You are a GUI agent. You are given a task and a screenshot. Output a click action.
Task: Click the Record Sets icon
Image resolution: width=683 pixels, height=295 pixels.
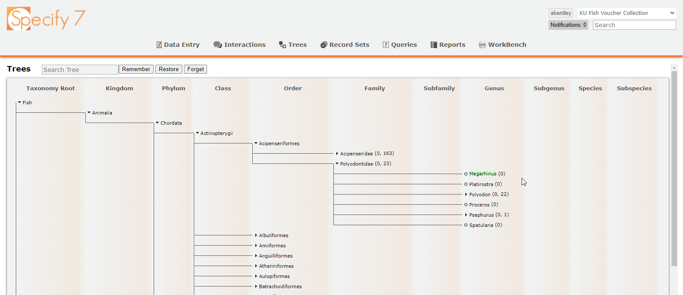[x=324, y=45]
